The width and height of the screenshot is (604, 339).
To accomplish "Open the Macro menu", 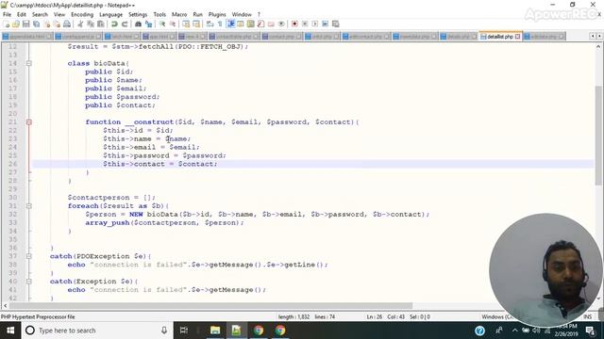I will pos(179,14).
